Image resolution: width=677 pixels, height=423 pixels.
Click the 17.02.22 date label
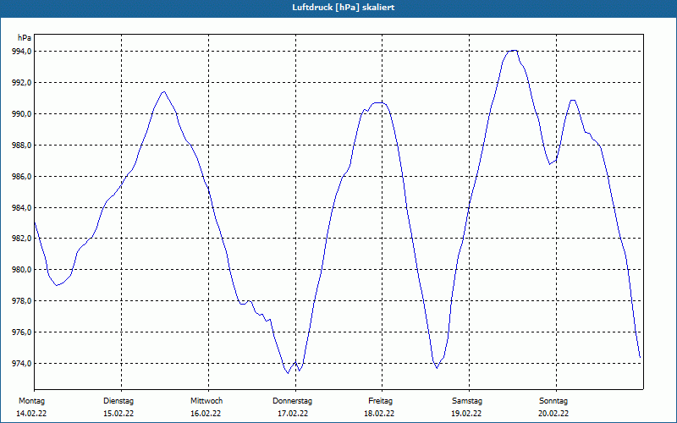point(293,414)
